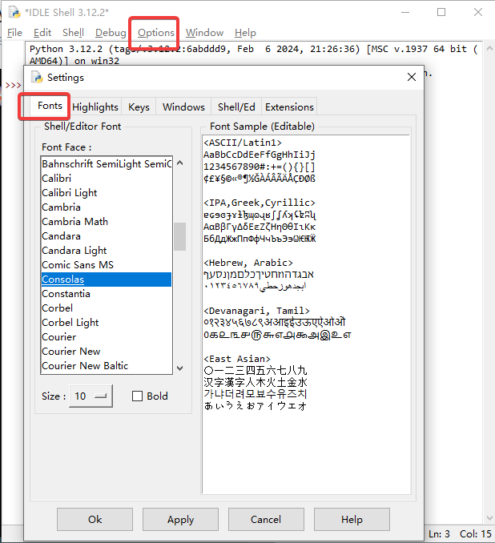
Task: Click the Apply button
Action: [x=180, y=520]
